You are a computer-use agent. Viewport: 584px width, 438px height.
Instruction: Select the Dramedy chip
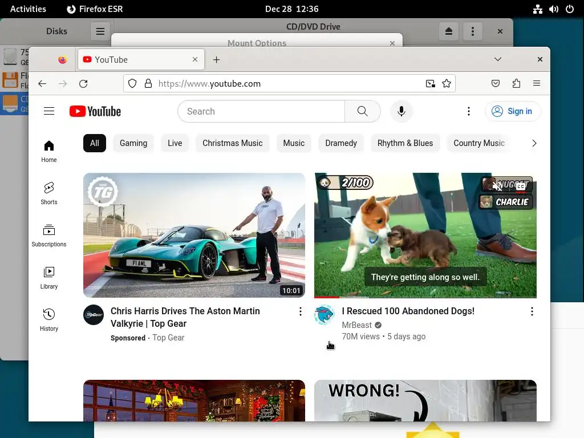tap(341, 143)
